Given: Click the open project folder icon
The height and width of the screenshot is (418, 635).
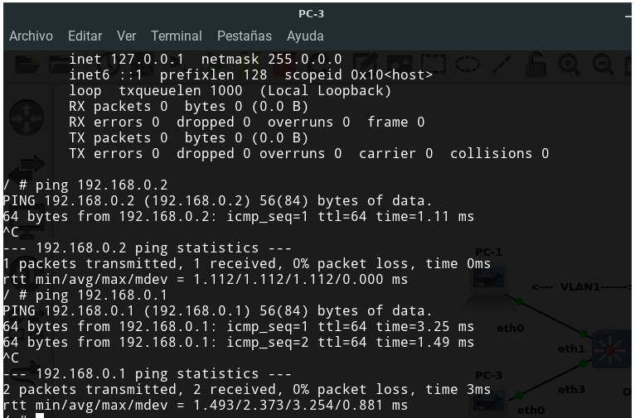Looking at the screenshot, I should [28, 64].
